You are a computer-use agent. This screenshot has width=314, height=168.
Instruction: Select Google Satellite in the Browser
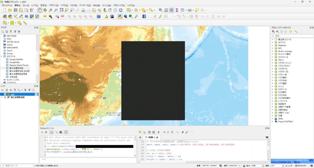16,59
